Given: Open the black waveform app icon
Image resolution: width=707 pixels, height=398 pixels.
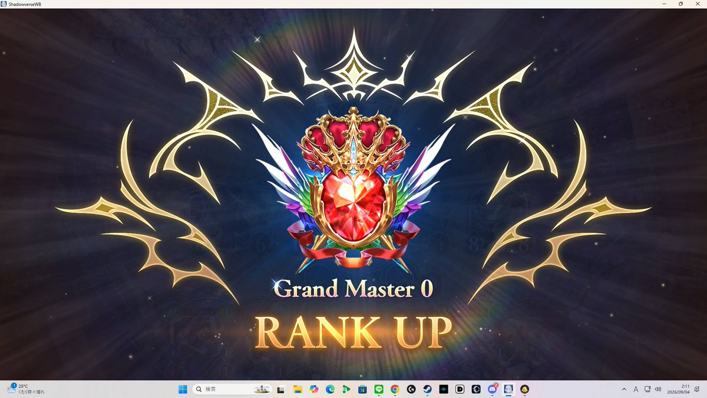Looking at the screenshot, I should coord(444,389).
